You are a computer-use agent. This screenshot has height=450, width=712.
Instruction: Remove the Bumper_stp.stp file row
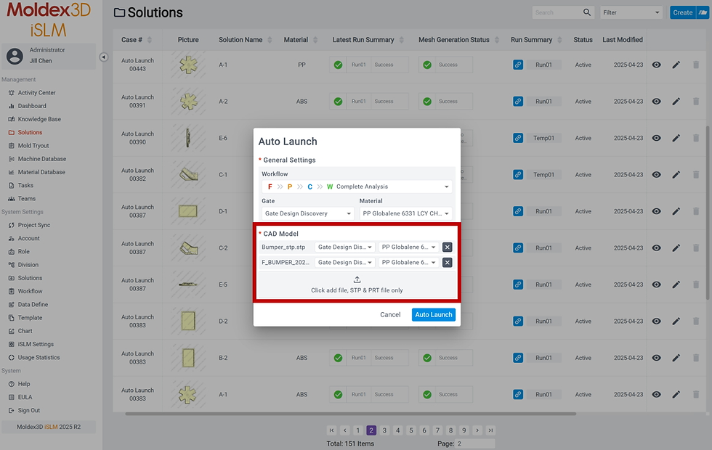pyautogui.click(x=448, y=247)
